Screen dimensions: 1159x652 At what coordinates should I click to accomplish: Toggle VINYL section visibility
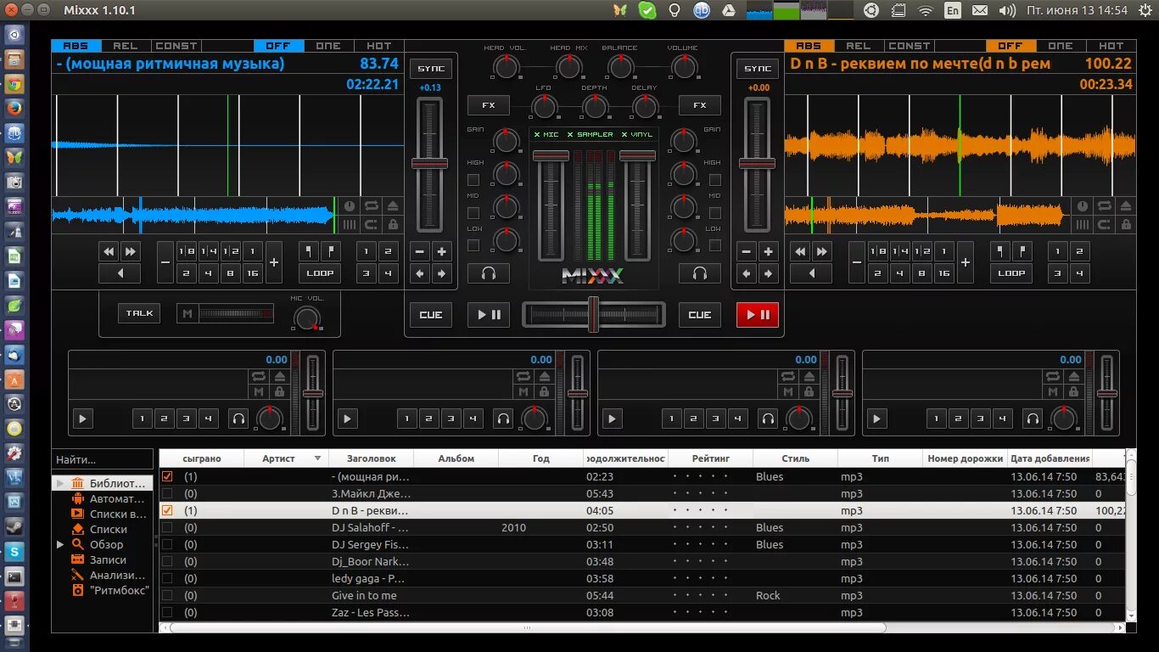click(x=637, y=135)
